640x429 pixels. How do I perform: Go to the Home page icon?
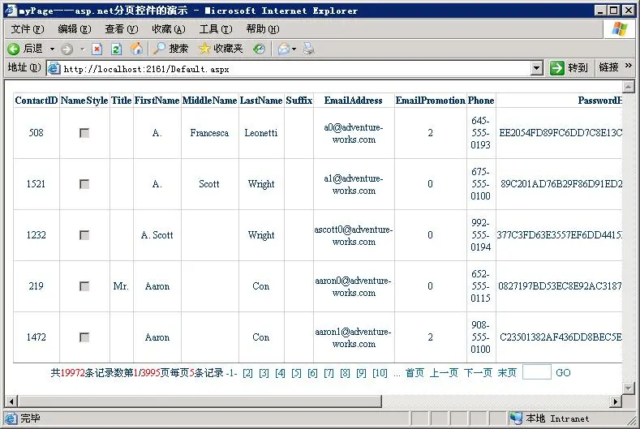137,49
